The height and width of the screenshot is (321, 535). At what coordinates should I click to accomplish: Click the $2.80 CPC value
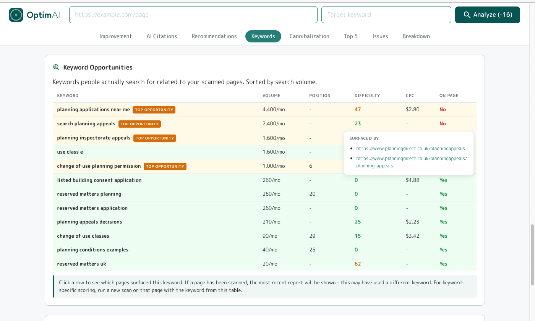413,110
